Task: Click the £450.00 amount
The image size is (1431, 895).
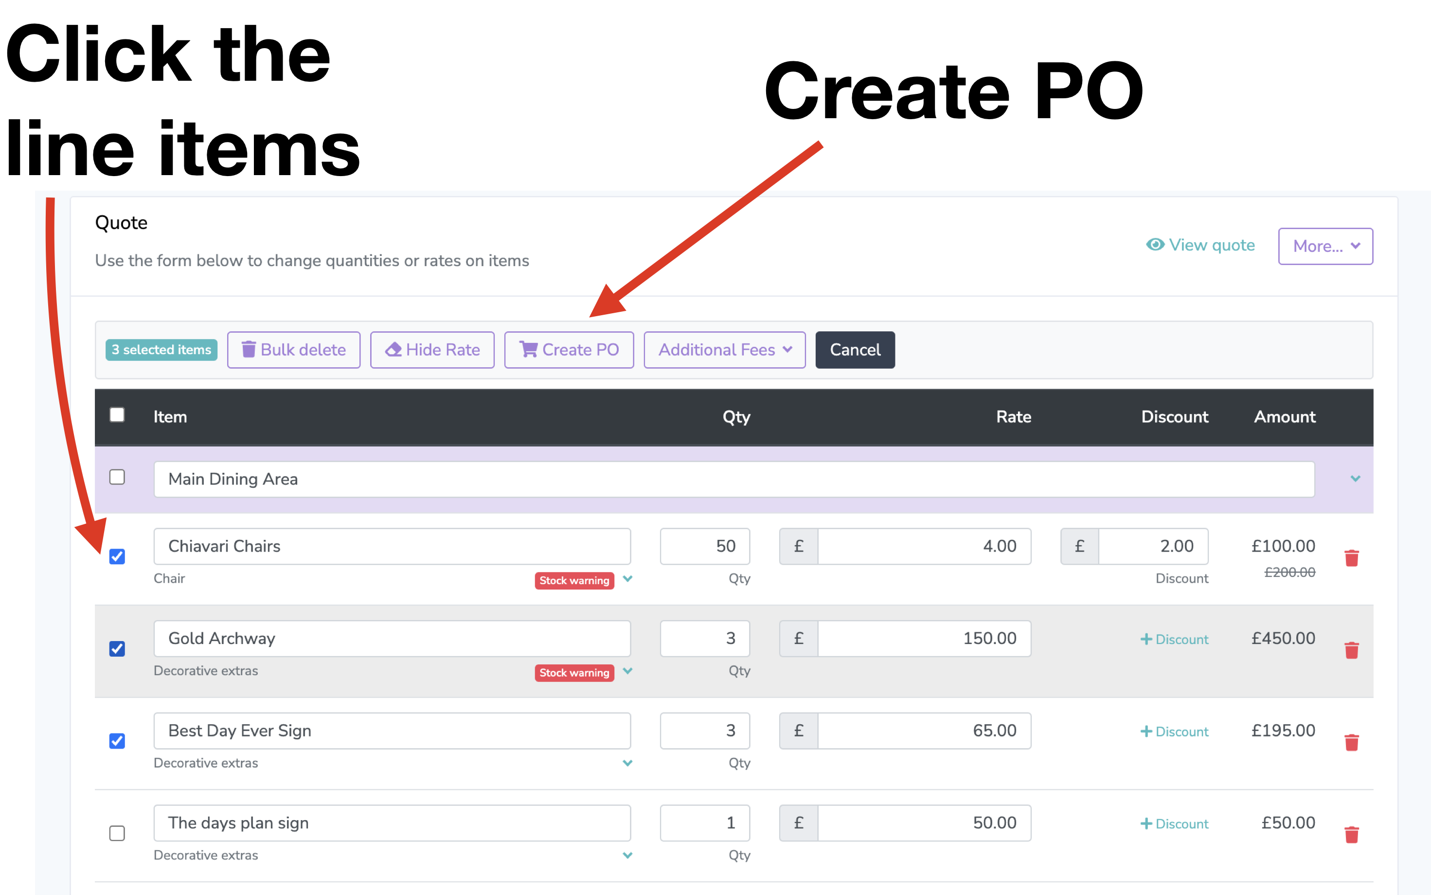Action: coord(1283,639)
